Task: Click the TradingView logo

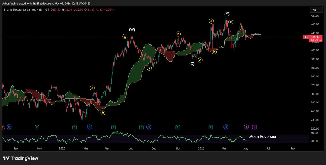Action: coord(21,158)
